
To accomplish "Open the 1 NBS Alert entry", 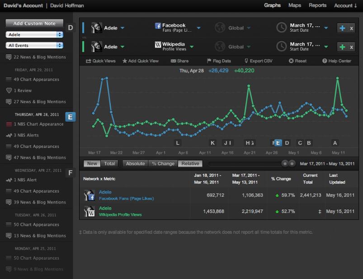I will (x=21, y=180).
